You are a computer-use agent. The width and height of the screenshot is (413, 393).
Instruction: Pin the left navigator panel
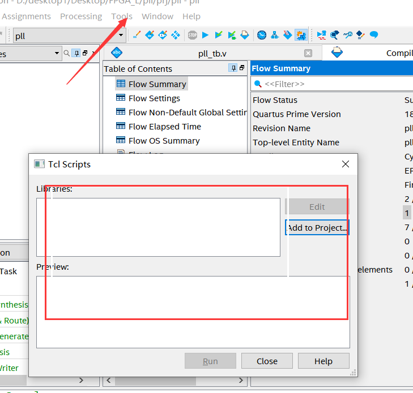click(x=76, y=53)
